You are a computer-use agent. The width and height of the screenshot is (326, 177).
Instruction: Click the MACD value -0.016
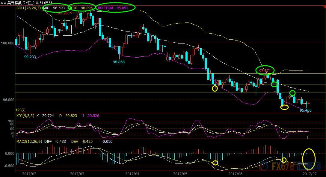pos(107,141)
